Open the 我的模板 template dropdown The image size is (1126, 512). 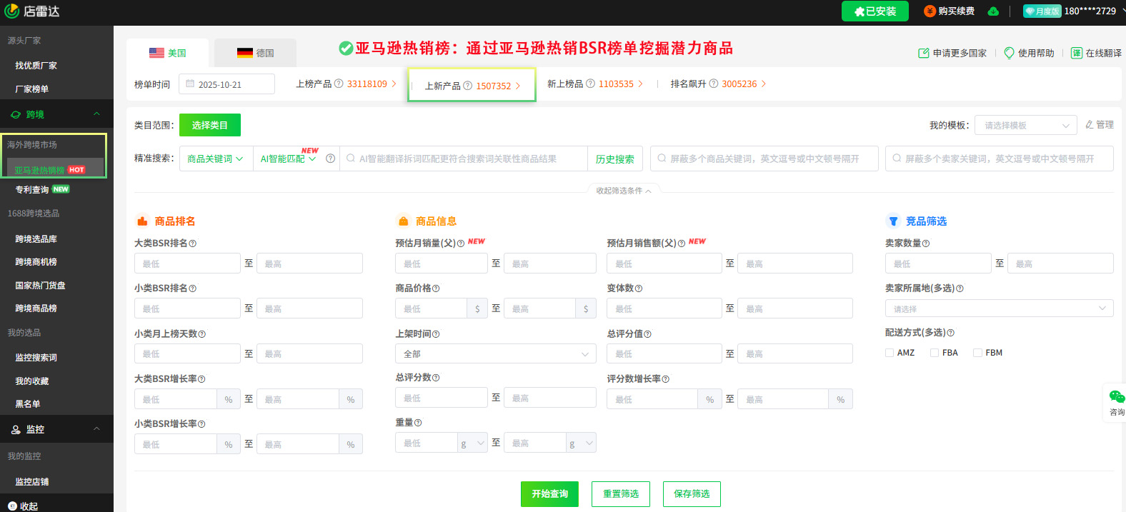[1025, 126]
